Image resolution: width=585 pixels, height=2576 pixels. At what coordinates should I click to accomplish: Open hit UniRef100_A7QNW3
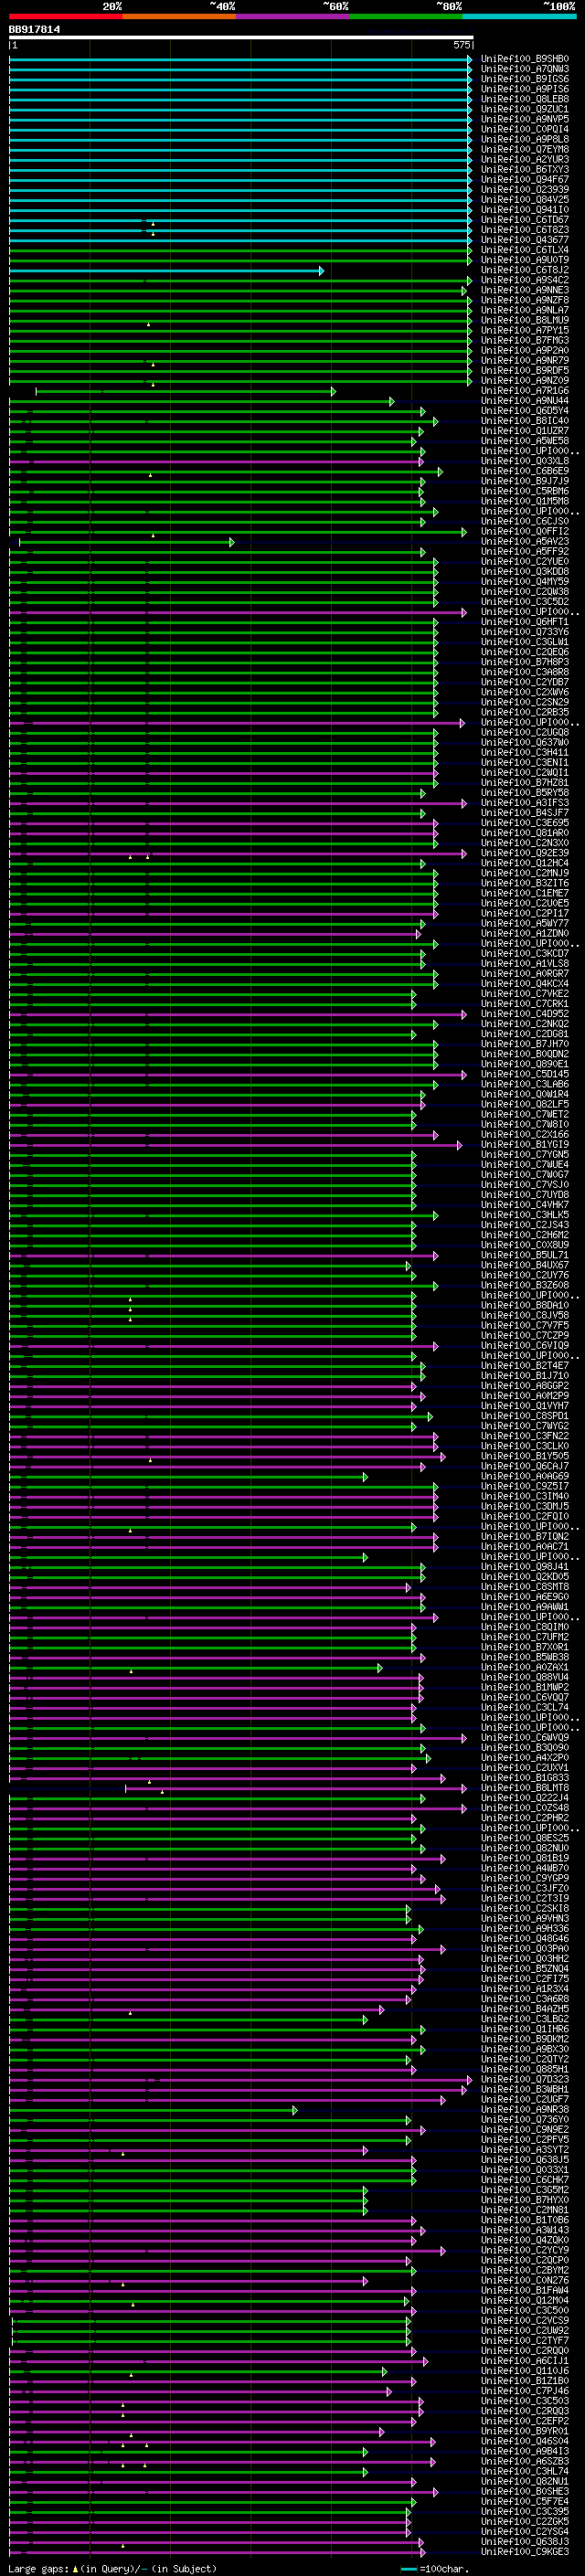[x=525, y=69]
